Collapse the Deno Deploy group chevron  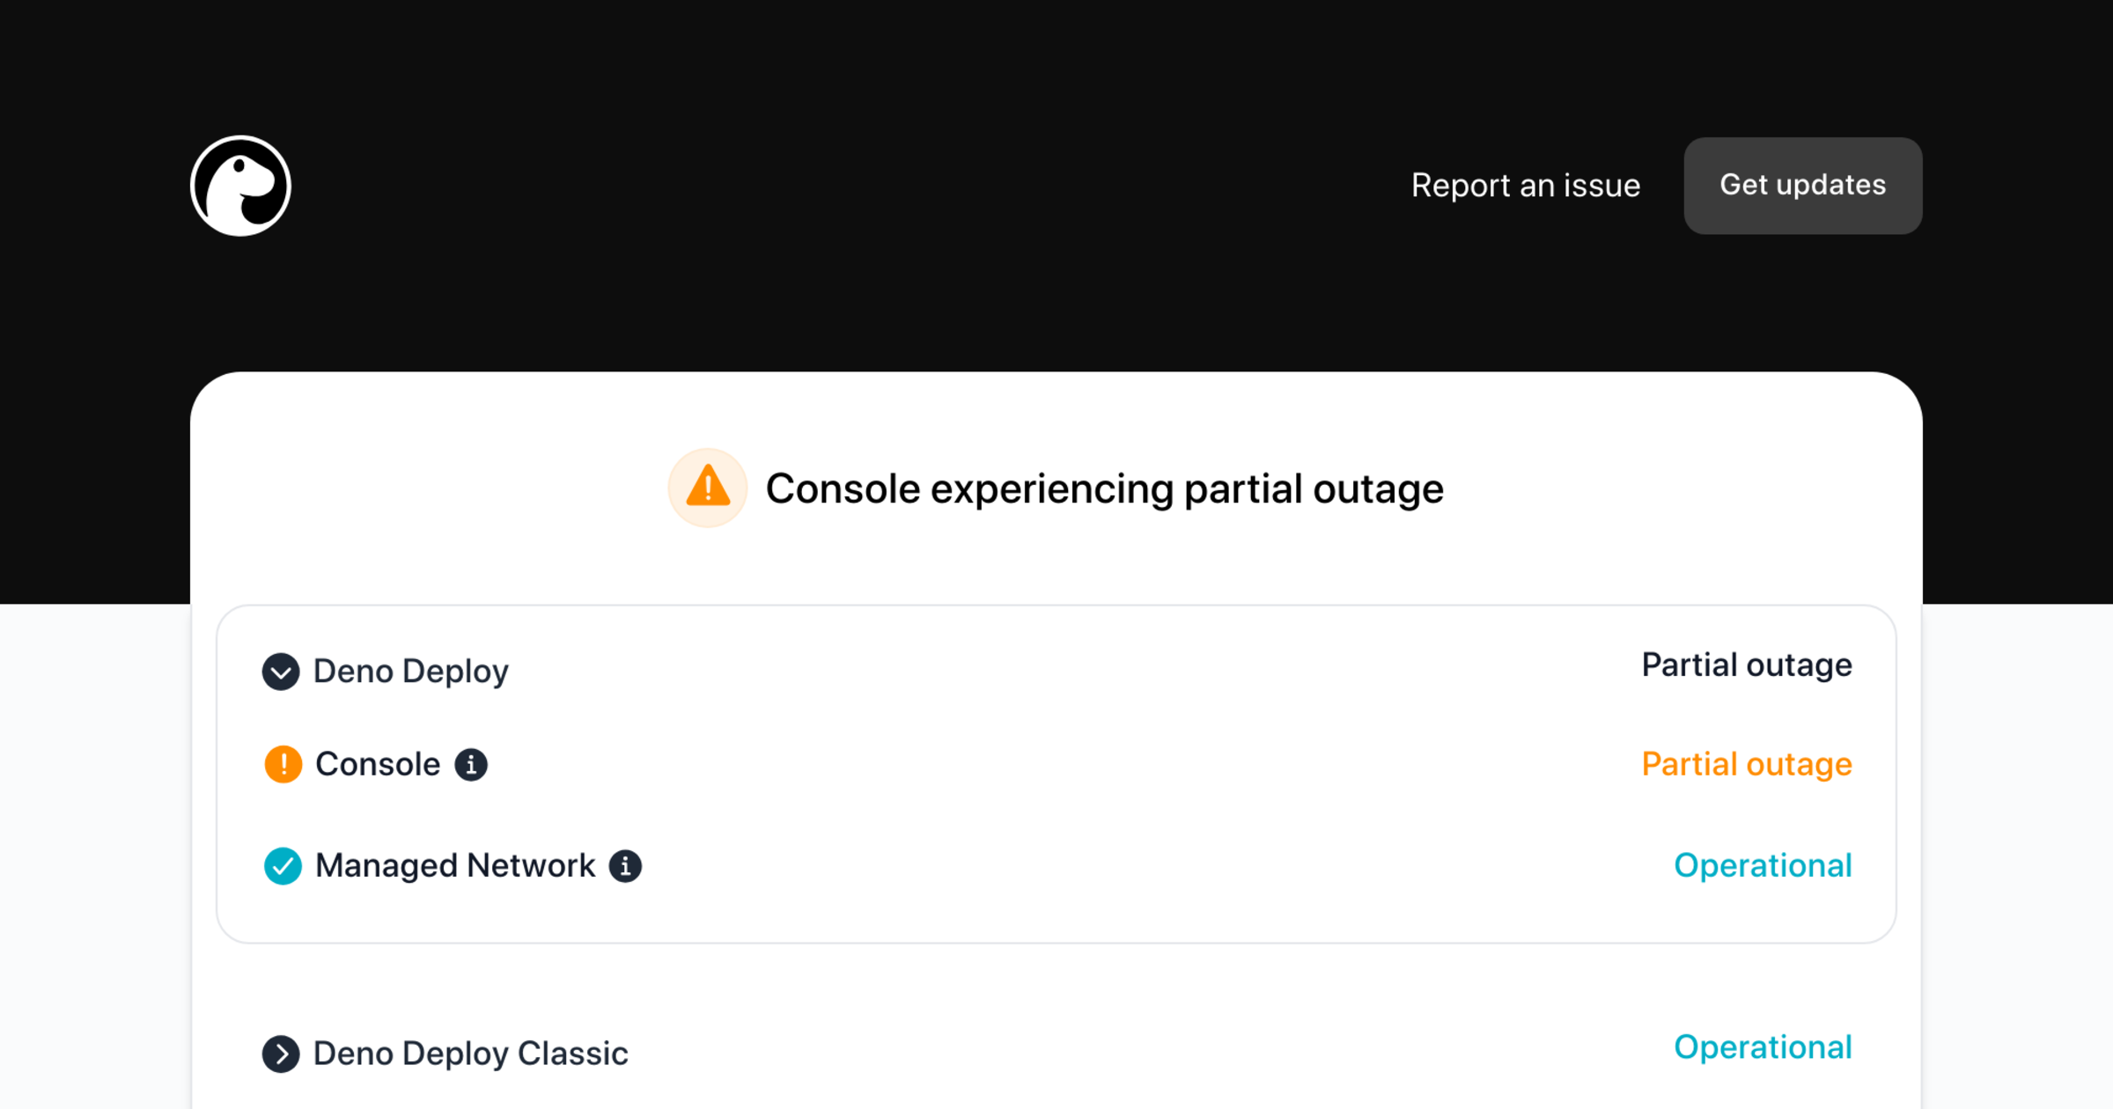coord(281,672)
